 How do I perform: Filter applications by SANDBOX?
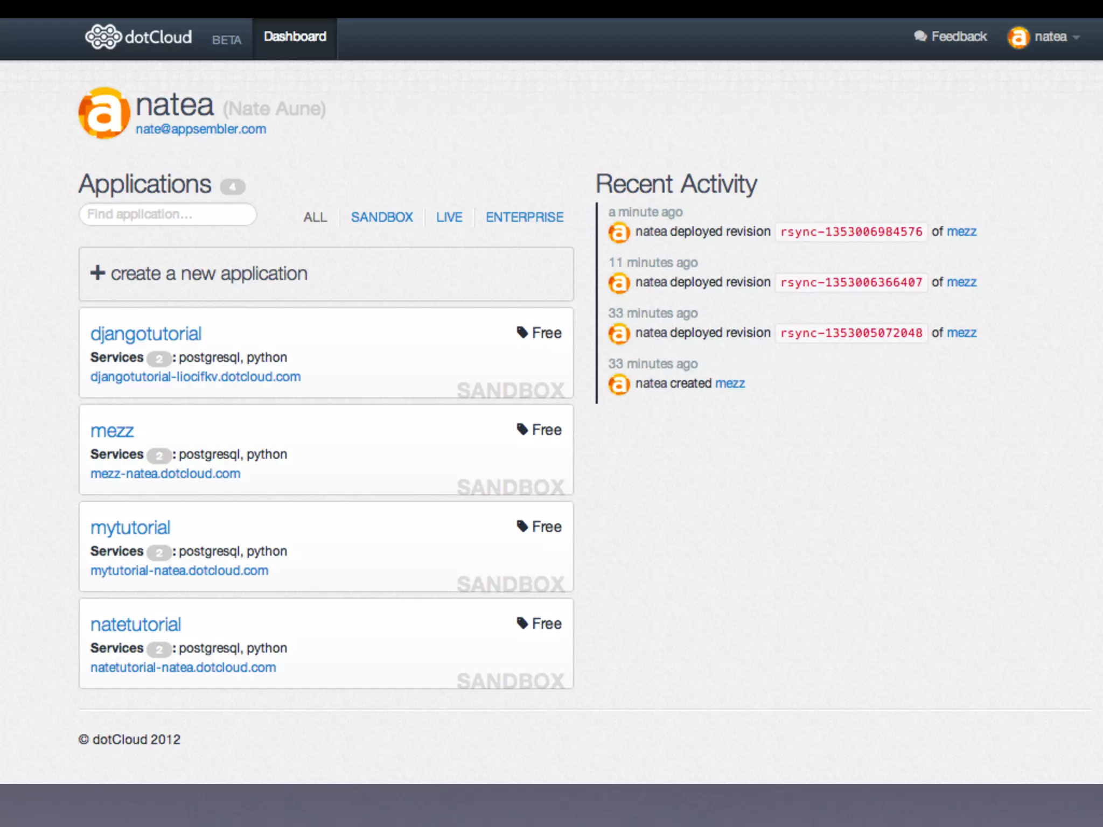382,217
